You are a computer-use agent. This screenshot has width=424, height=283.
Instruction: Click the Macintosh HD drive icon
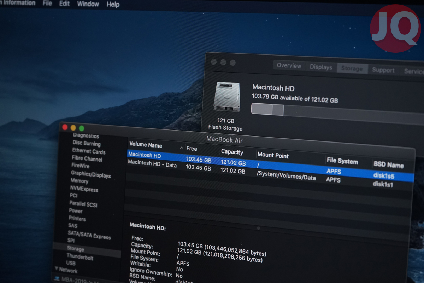(226, 97)
